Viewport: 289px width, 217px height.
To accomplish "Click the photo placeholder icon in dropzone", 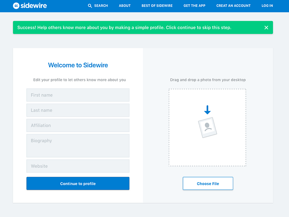I will [208, 127].
